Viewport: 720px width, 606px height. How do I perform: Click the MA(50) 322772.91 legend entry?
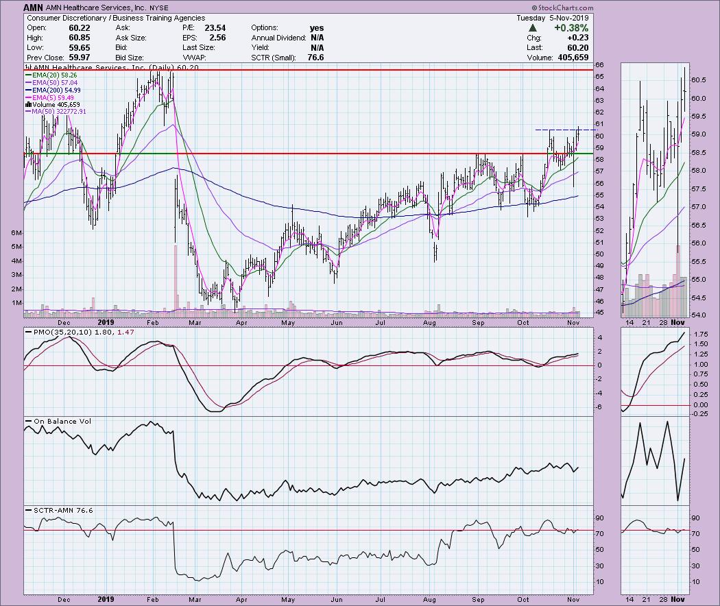click(55, 112)
